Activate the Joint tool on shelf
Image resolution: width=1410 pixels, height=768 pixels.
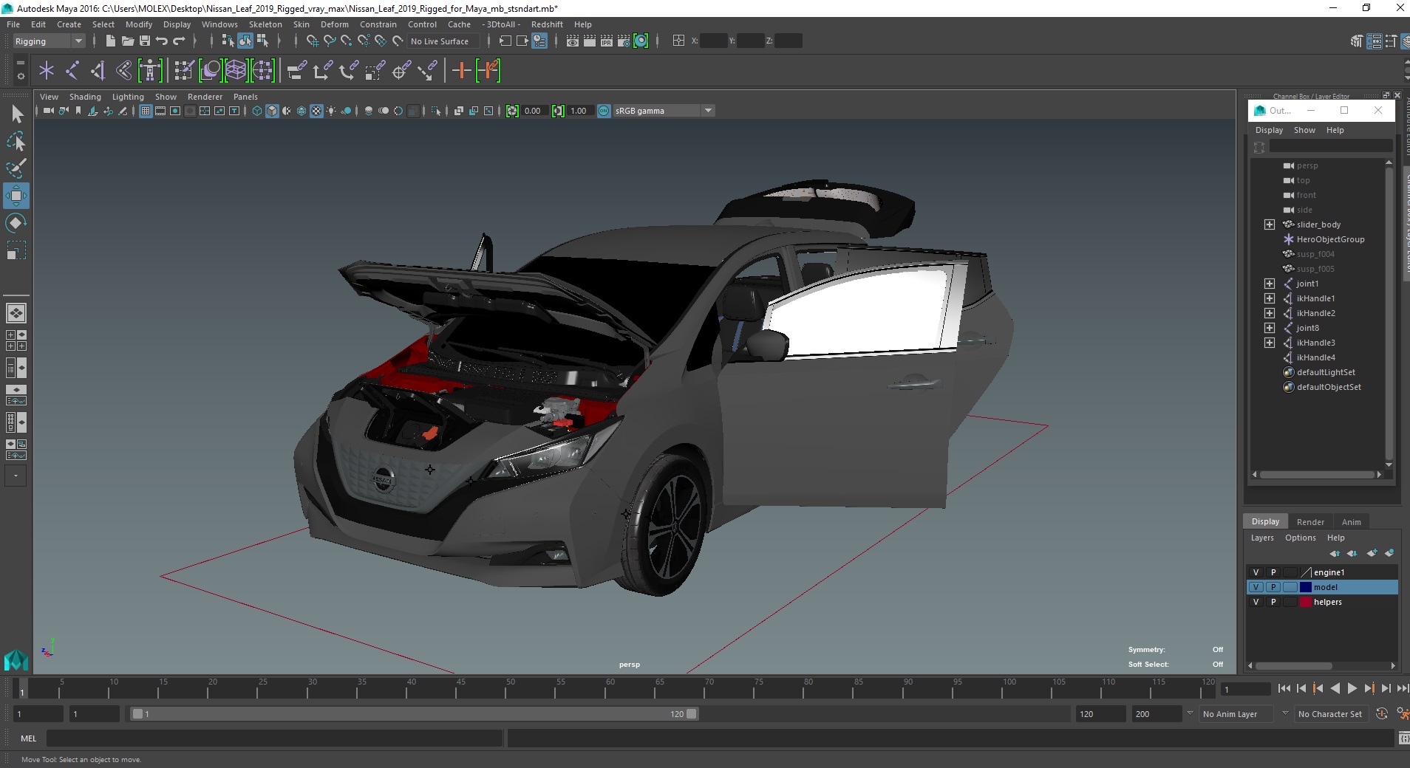[72, 71]
